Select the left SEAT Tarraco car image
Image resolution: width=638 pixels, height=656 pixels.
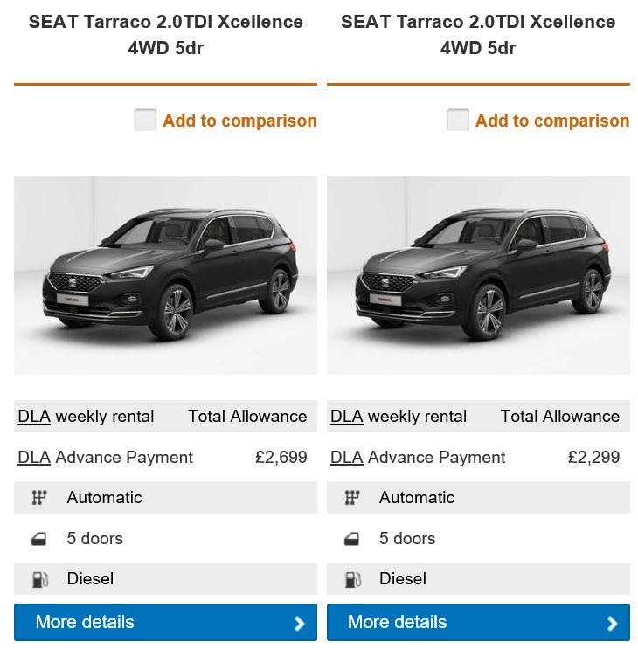(165, 275)
